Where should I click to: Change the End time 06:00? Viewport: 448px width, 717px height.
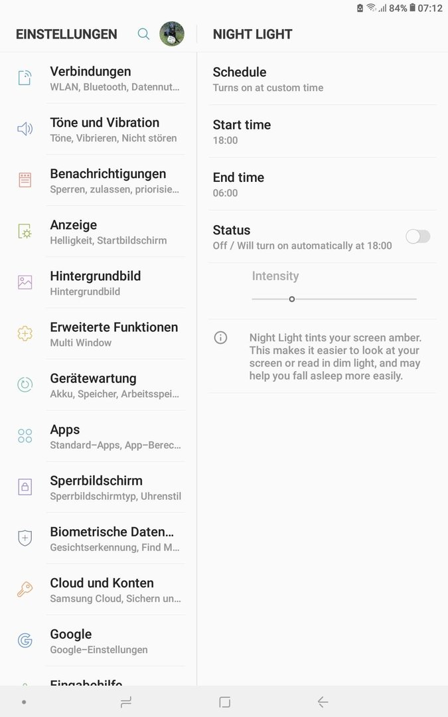point(323,185)
